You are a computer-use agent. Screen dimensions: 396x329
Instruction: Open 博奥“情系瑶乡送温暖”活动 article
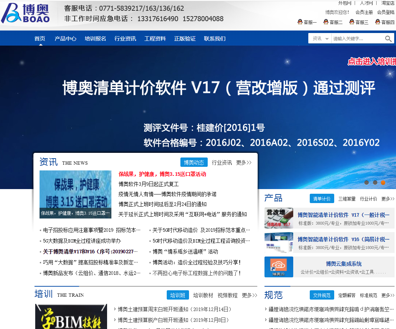pos(185,252)
